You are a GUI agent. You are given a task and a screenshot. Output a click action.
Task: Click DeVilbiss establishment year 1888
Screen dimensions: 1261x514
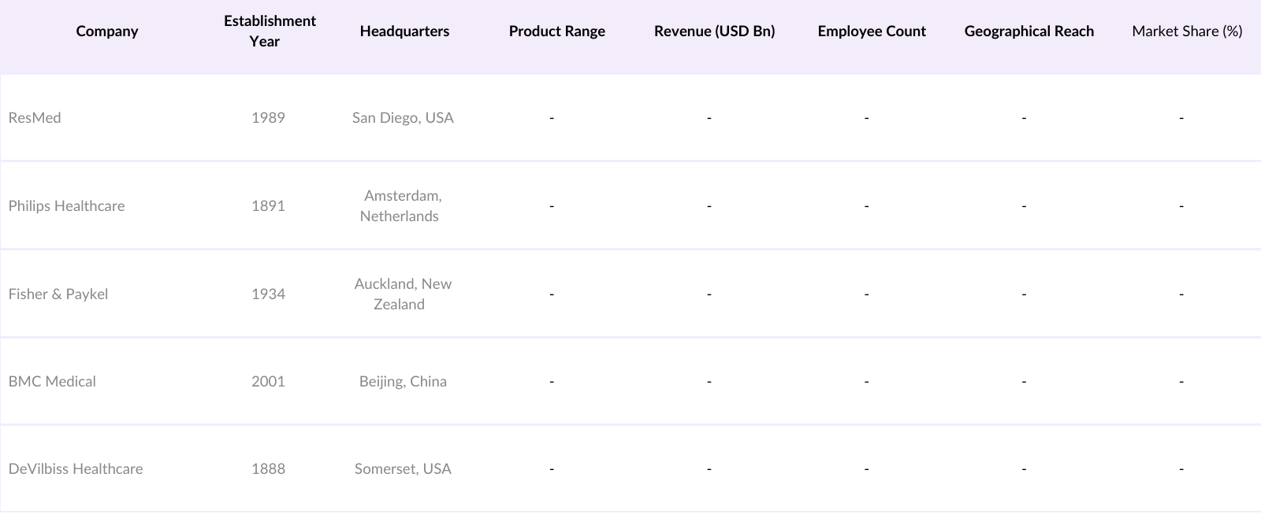tap(268, 469)
